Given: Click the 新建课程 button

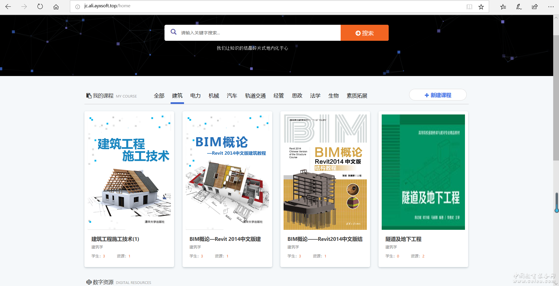Looking at the screenshot, I should [x=438, y=95].
